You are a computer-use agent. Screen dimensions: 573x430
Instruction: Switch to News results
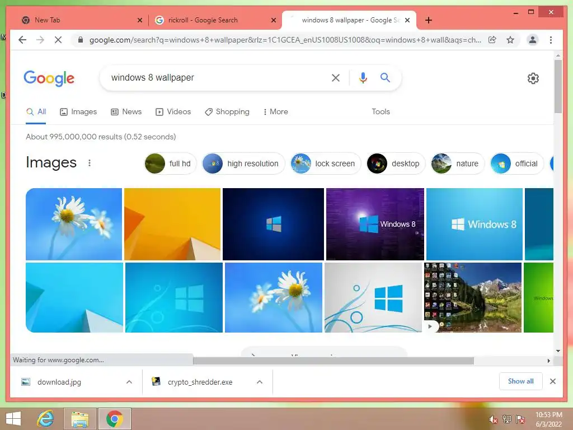click(126, 111)
